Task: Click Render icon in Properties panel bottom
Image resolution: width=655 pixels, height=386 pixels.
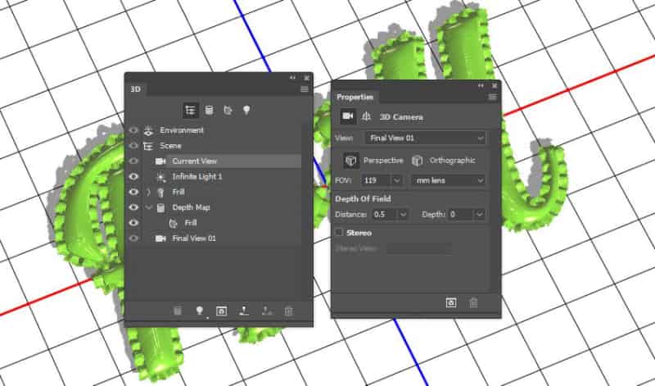Action: pyautogui.click(x=451, y=302)
